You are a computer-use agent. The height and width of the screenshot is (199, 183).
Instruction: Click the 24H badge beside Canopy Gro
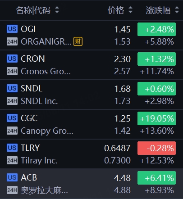tap(12, 131)
